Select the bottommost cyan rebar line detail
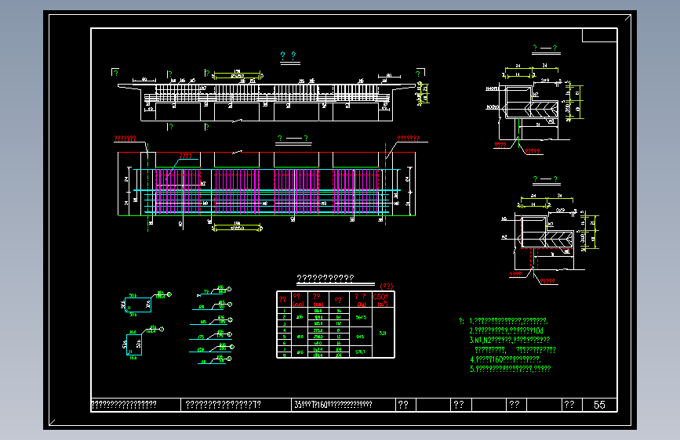This screenshot has width=680, height=440. [215, 360]
